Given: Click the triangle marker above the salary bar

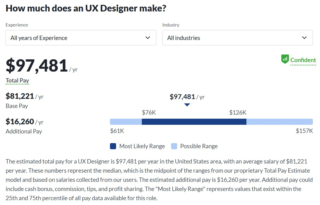Looking at the screenshot, I should tap(187, 105).
